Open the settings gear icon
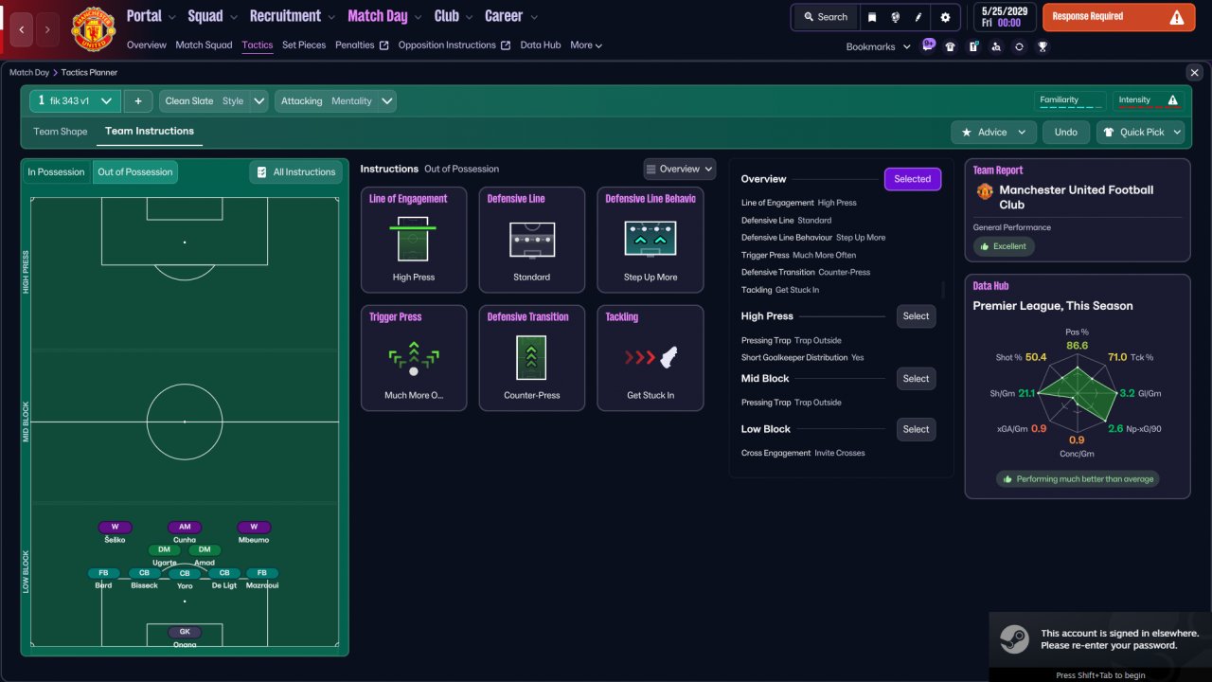This screenshot has height=682, width=1212. (945, 17)
